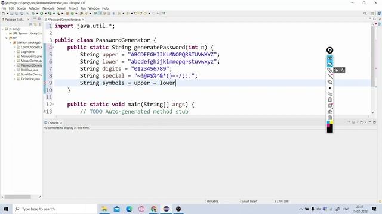Open the Project menu

tap(73, 8)
